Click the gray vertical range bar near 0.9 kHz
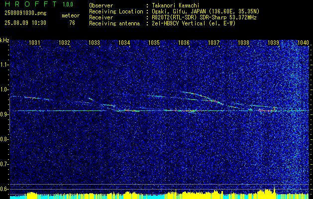This screenshot has width=313, height=199. tap(9, 115)
